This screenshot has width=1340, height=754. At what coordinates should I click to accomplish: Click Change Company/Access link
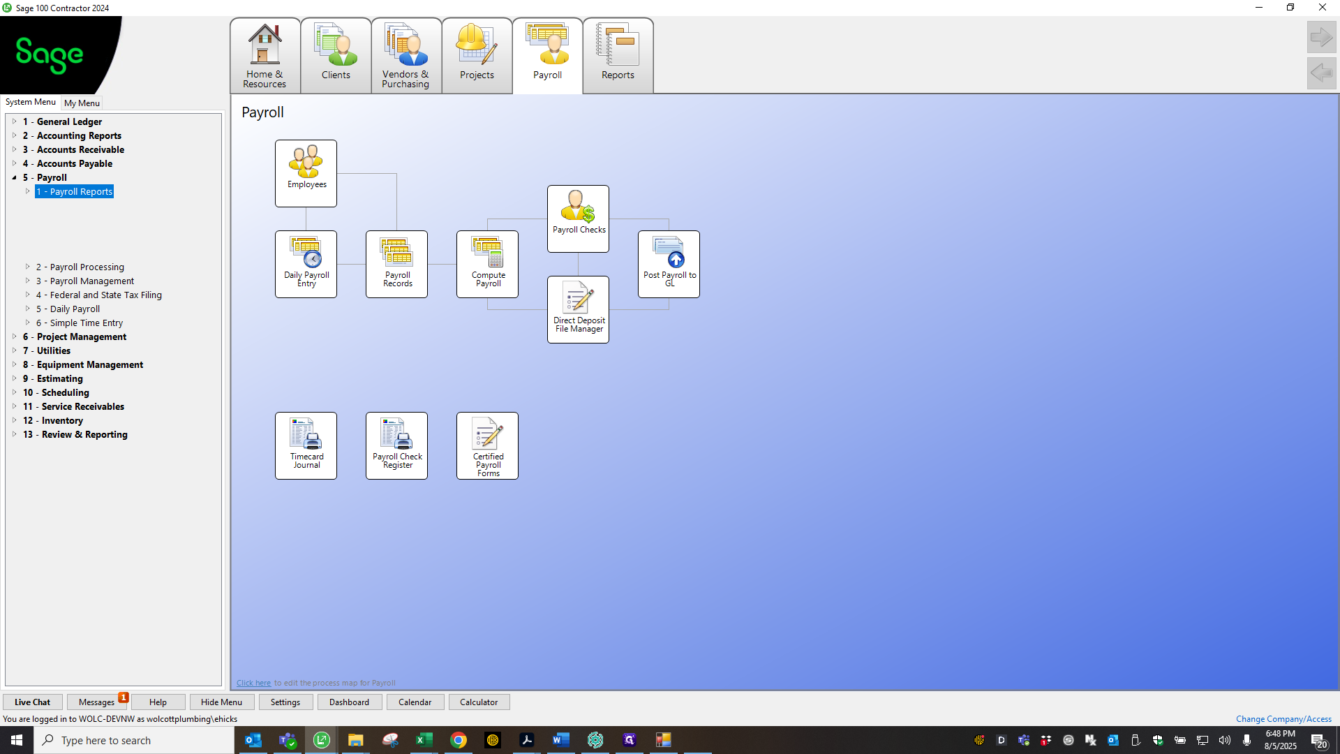(x=1283, y=719)
